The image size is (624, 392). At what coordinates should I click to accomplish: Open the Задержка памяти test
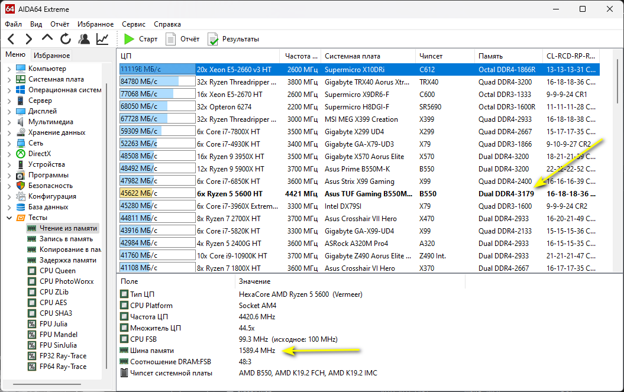[67, 260]
